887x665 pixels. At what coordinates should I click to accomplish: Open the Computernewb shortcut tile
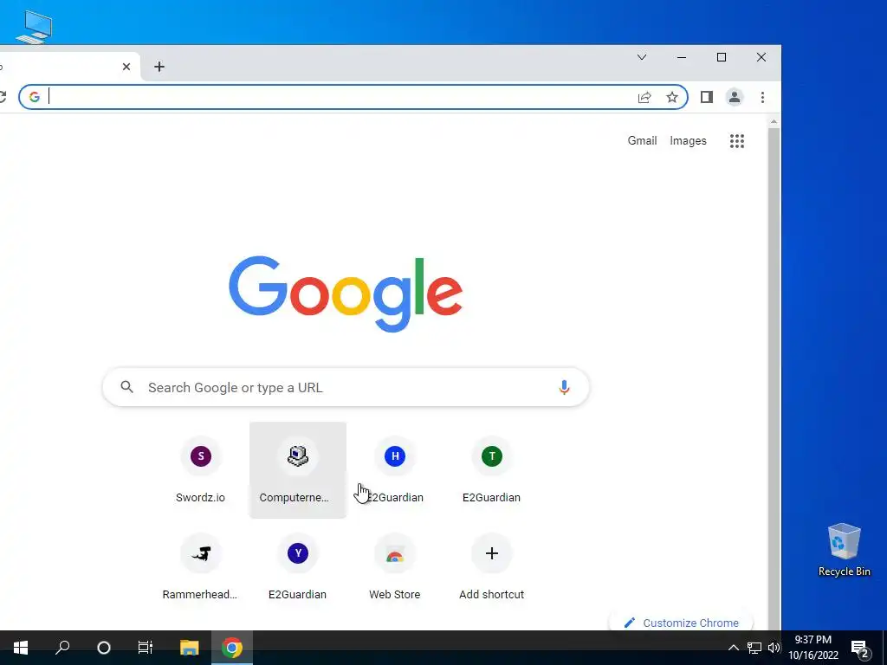tap(298, 470)
